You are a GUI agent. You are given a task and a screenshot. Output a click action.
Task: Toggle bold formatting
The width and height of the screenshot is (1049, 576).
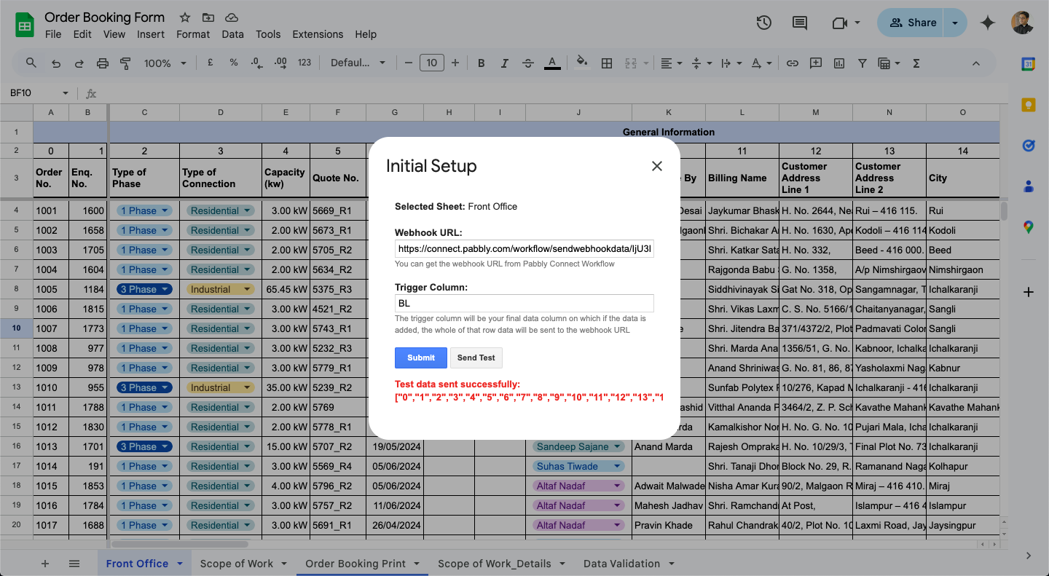coord(482,63)
